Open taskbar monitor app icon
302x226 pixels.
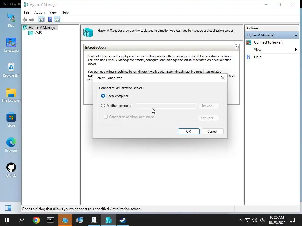coord(79,220)
